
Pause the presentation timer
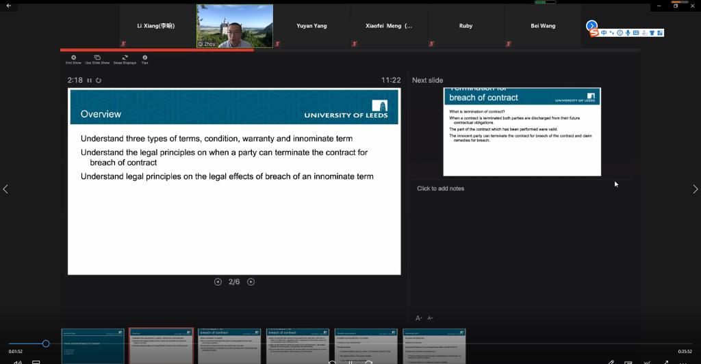point(90,81)
